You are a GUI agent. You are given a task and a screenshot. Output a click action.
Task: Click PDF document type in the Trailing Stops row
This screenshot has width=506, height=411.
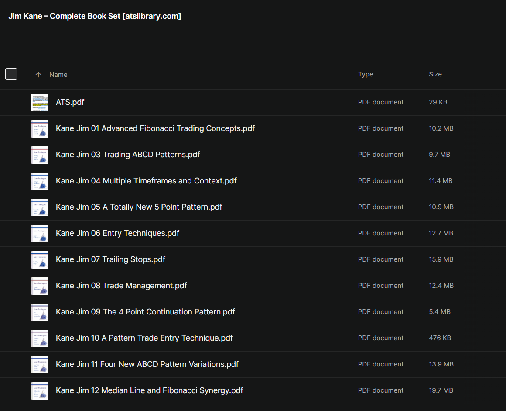click(381, 259)
